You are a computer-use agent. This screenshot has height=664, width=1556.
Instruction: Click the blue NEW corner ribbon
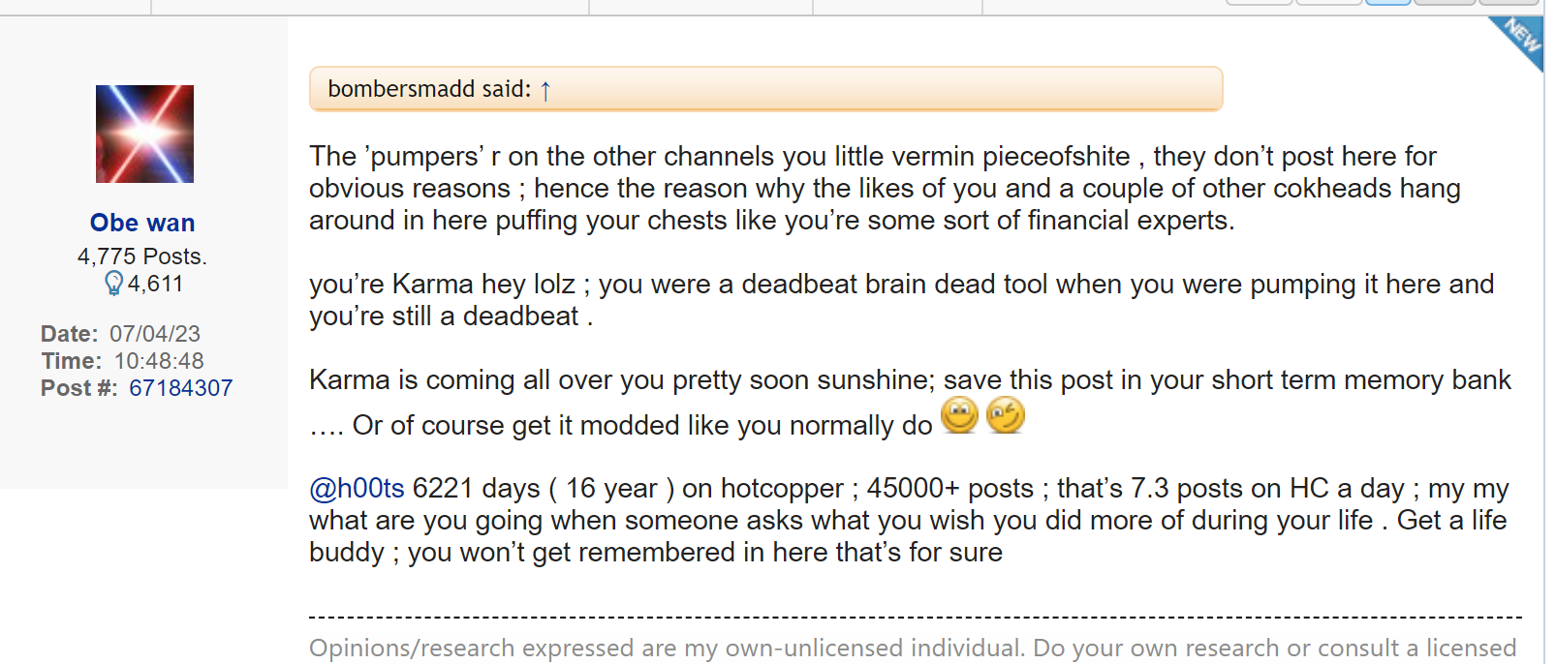tap(1519, 39)
